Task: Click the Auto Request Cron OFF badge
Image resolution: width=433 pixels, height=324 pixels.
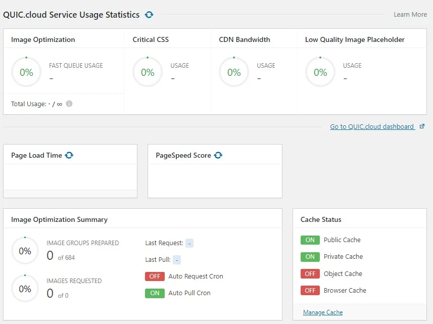Action: coord(155,276)
